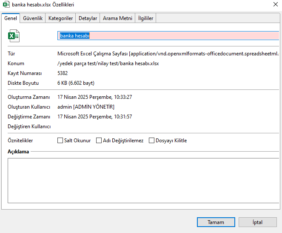The image size is (282, 233).
Task: Select the Kategoriler tab
Action: (x=61, y=18)
